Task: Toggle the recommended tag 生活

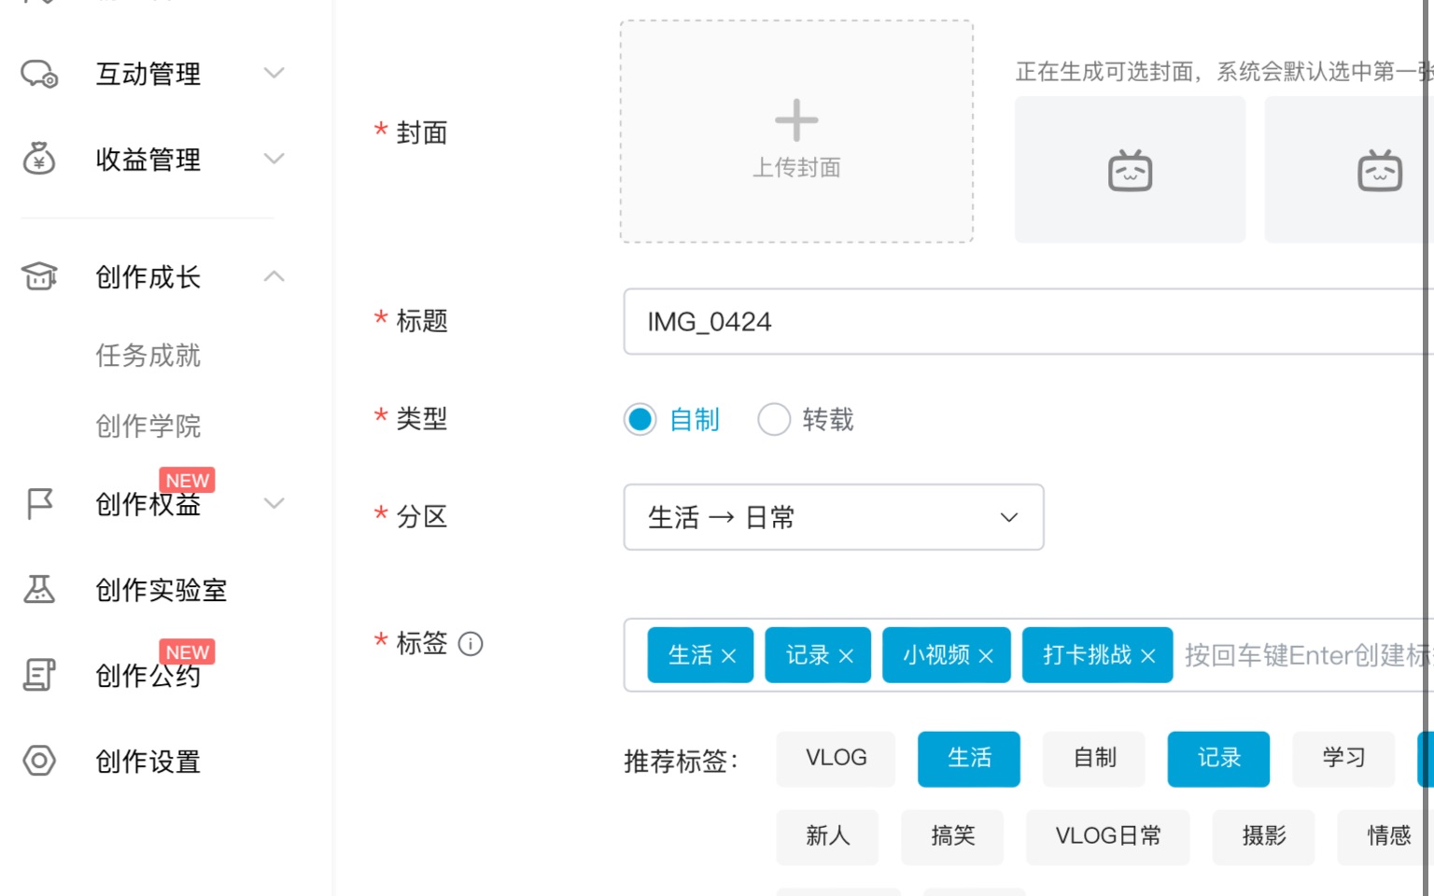Action: 969,759
